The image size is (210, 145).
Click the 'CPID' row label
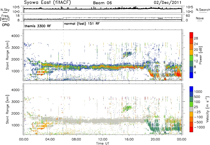click(6, 25)
